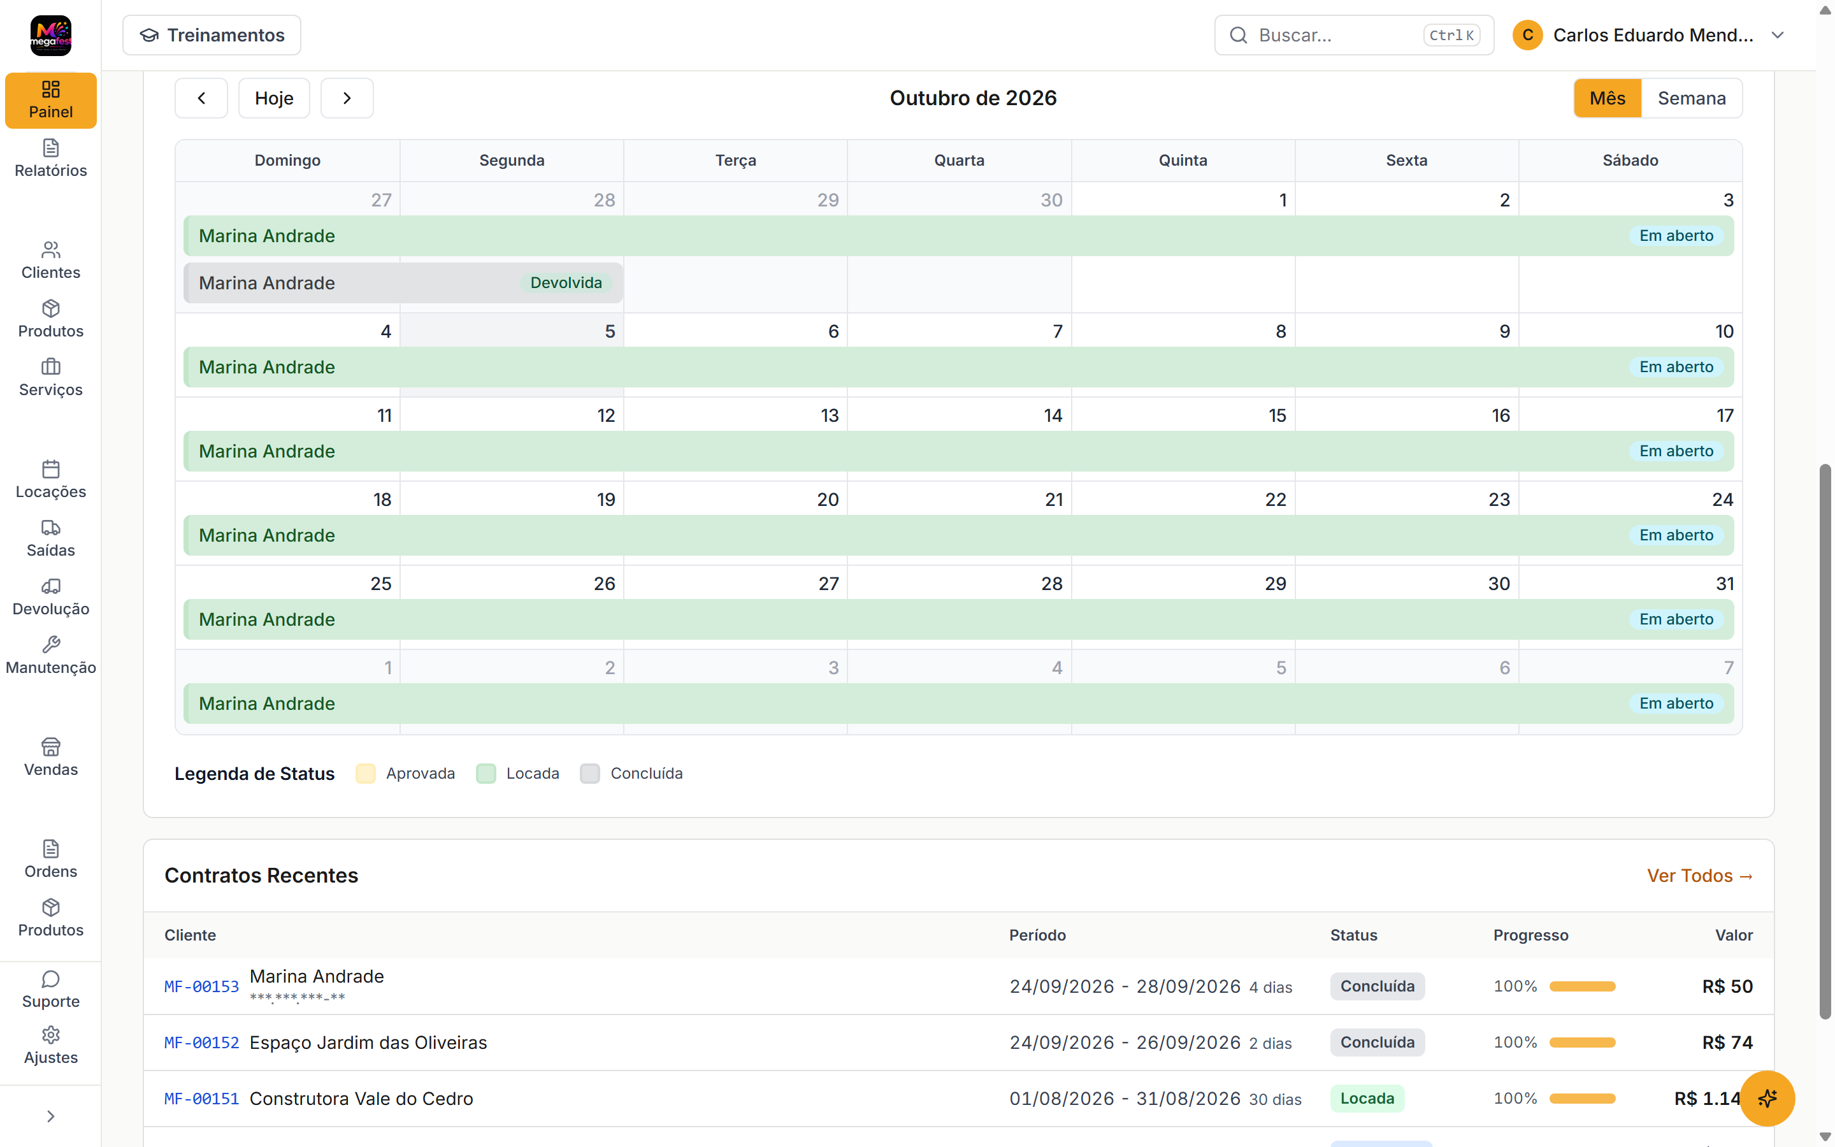Go to the Clientes section
1835x1147 pixels.
(x=51, y=260)
